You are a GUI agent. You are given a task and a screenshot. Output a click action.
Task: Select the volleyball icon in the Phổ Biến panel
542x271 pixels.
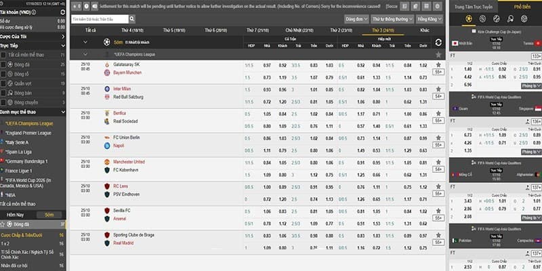(524, 19)
